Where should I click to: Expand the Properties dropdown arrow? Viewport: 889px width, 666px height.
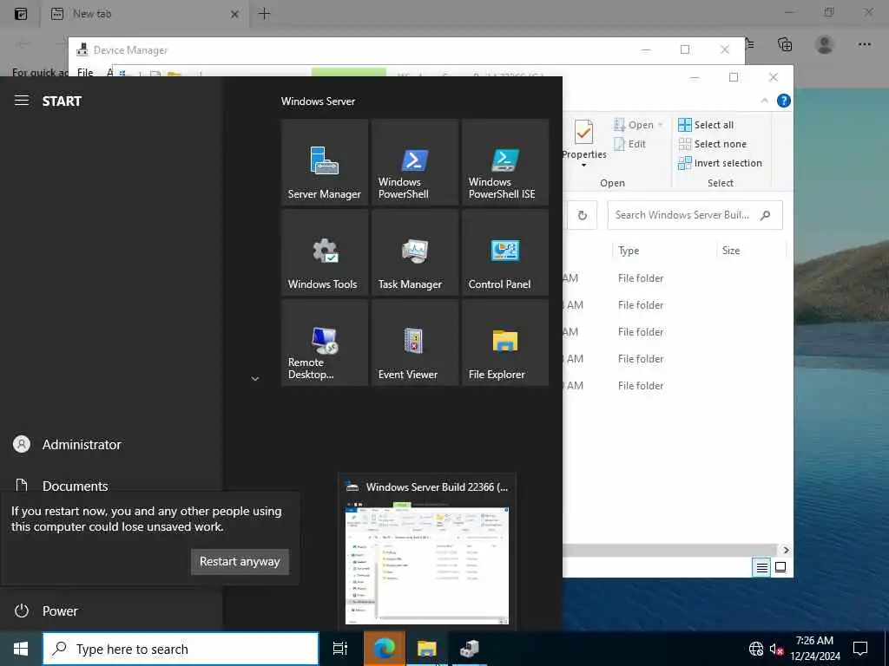click(584, 166)
